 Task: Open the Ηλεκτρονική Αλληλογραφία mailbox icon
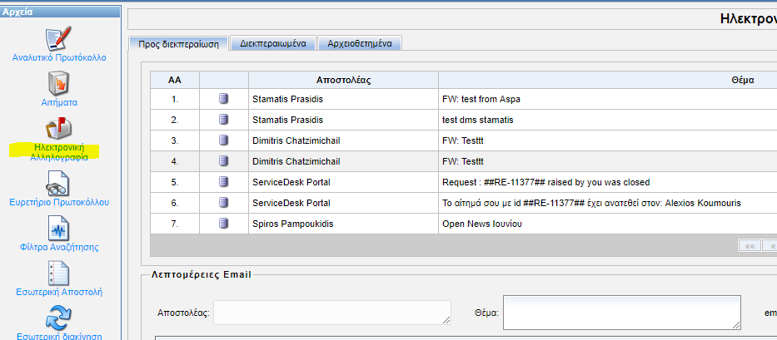coord(59,128)
